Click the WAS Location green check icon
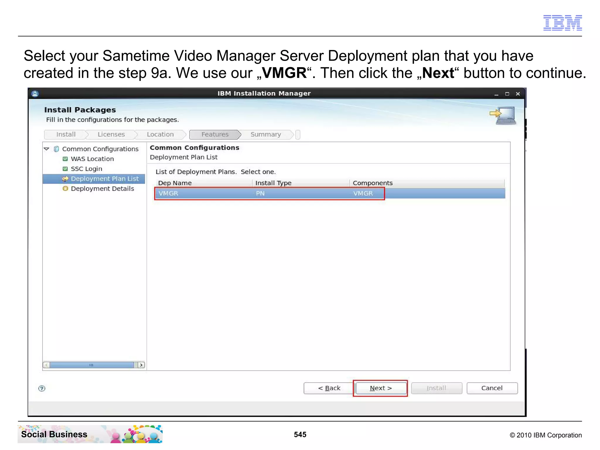 65,159
